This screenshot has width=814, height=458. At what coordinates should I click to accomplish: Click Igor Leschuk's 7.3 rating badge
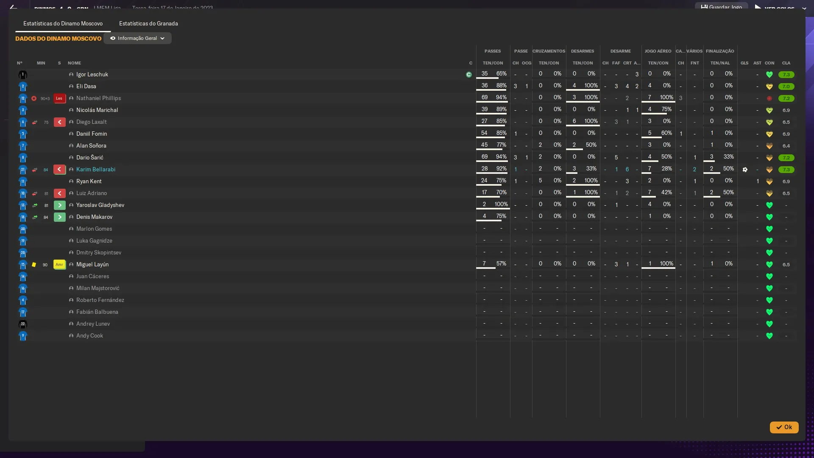tap(786, 75)
